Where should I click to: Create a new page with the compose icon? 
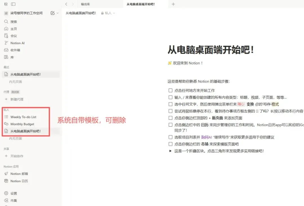53,13
